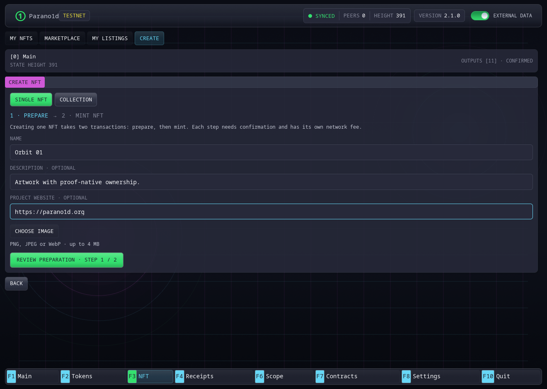Click the 2 · MINT NFT step label
This screenshot has height=389, width=547.
click(x=82, y=115)
